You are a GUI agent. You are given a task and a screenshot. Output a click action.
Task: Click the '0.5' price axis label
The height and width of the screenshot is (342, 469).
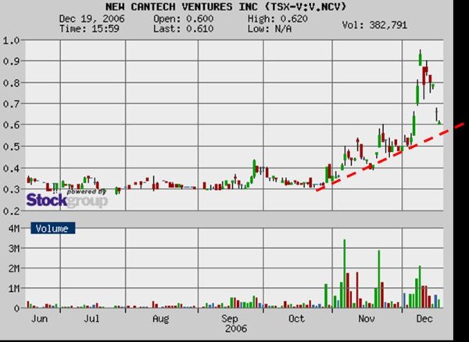[x=11, y=146]
